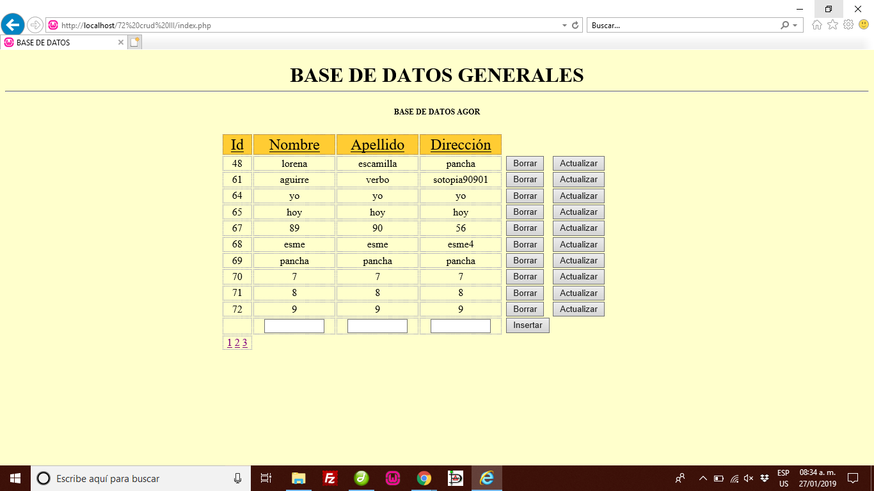Open Dropbox tray icon

point(765,478)
